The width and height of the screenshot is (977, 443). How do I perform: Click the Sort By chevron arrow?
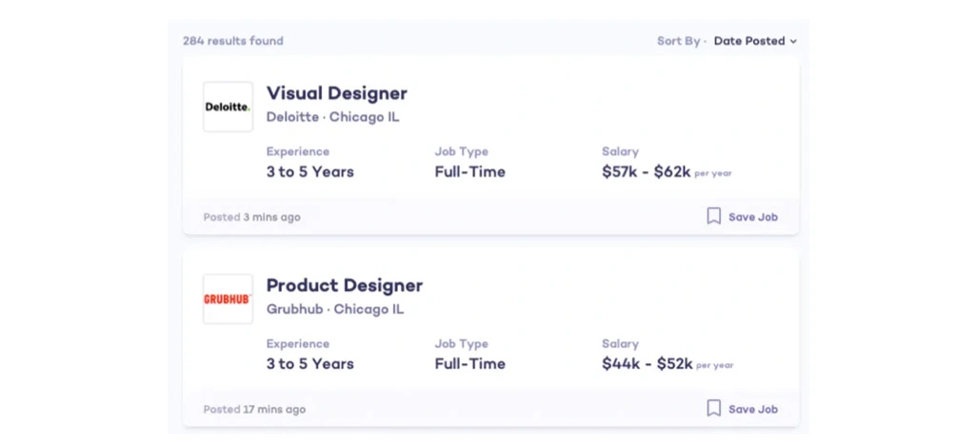point(793,42)
